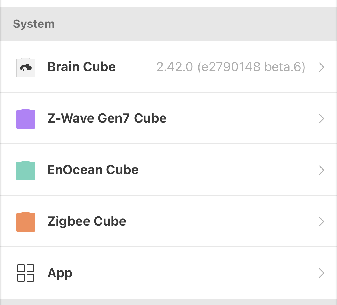Select the Brain Cube label

point(82,67)
